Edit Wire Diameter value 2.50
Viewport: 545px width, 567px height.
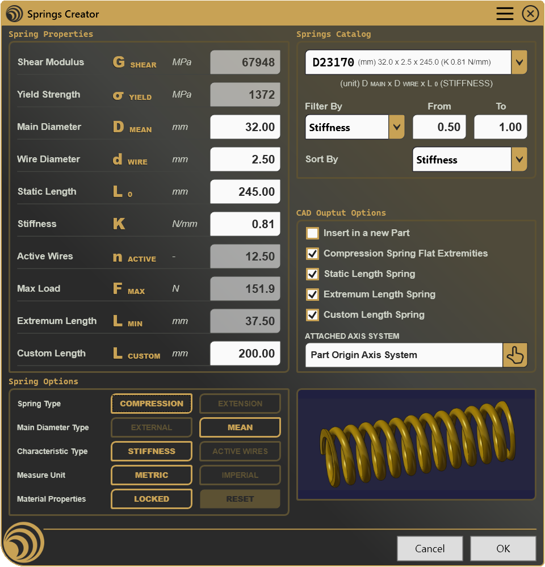[x=245, y=159]
